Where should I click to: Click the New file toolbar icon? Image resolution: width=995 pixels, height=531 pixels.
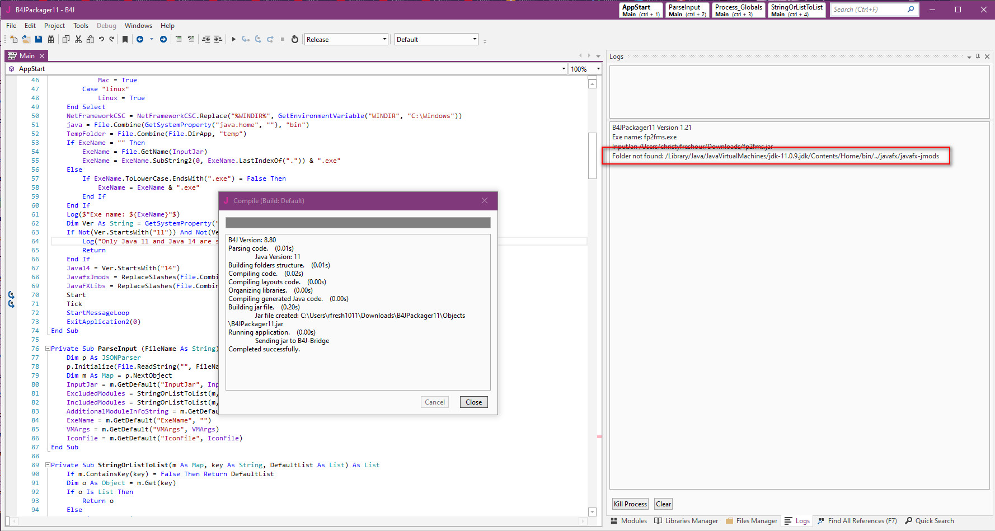[13, 39]
